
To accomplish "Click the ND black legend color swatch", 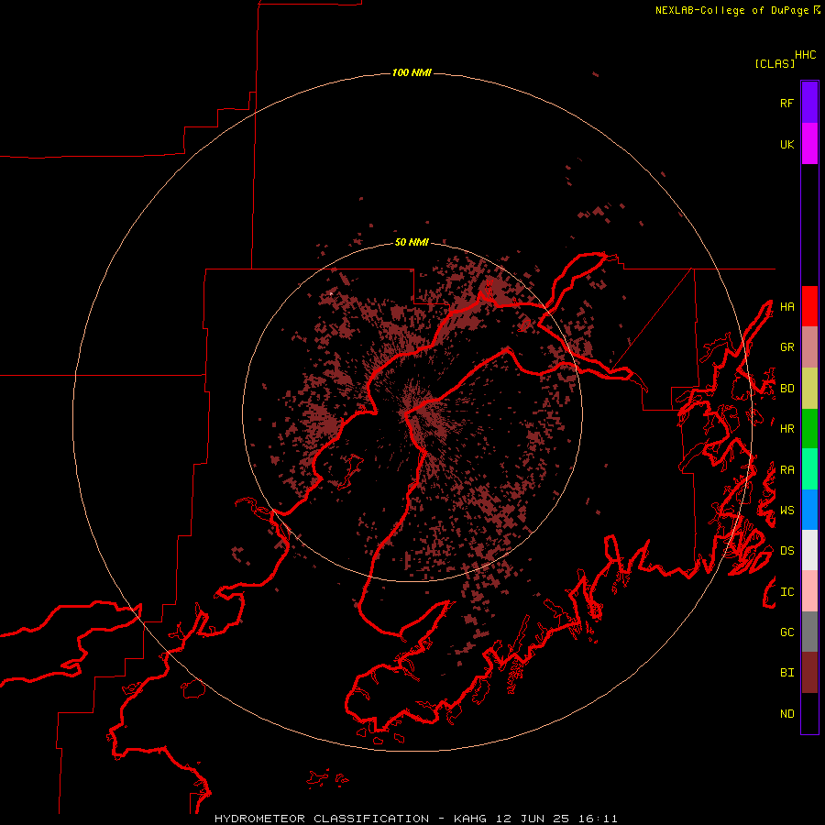I will click(809, 713).
